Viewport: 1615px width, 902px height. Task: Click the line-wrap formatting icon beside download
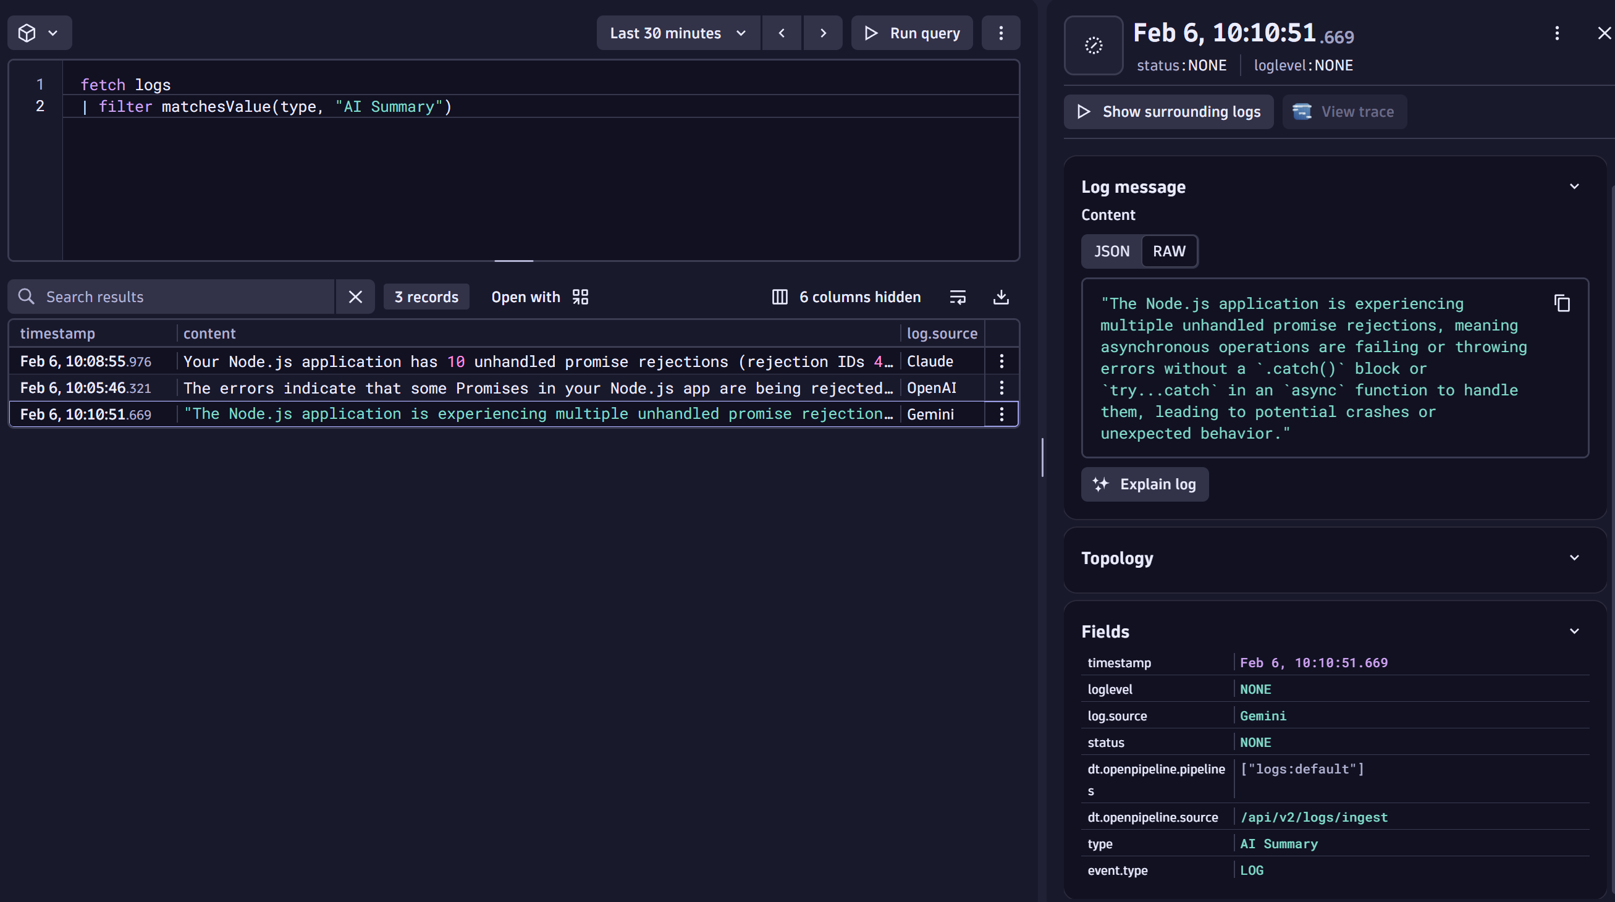(x=958, y=297)
